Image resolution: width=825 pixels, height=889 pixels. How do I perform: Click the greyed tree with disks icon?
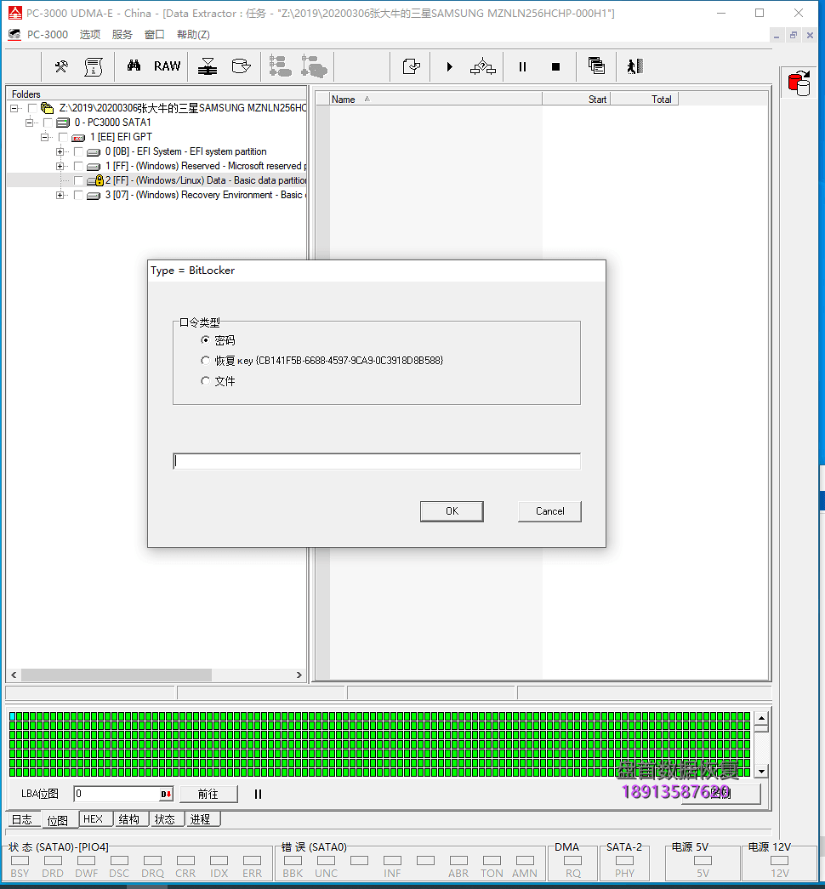tap(314, 66)
